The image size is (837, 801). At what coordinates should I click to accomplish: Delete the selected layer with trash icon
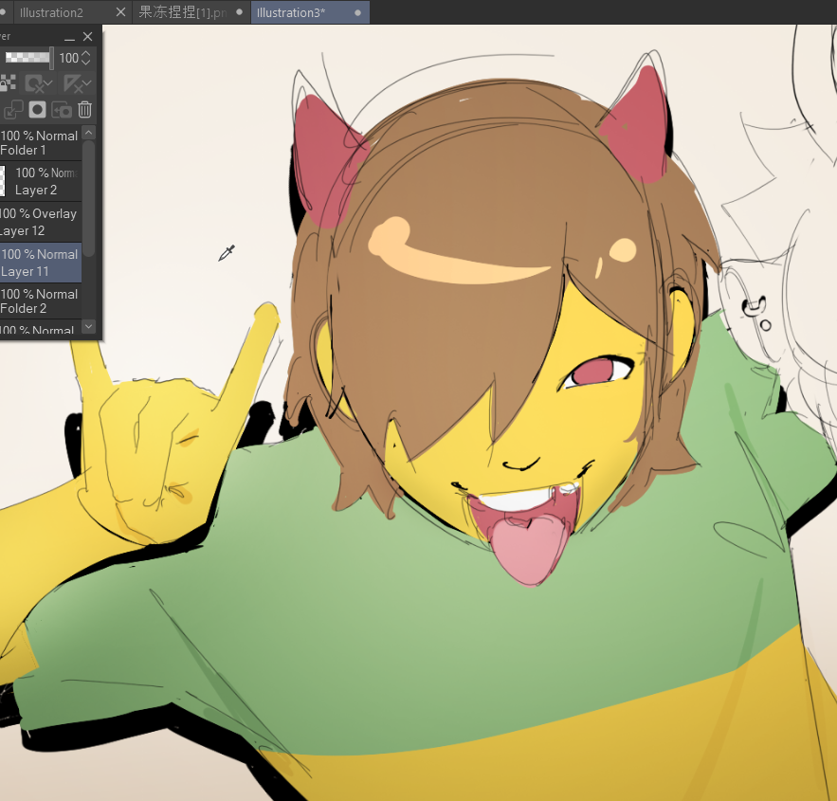coord(85,110)
